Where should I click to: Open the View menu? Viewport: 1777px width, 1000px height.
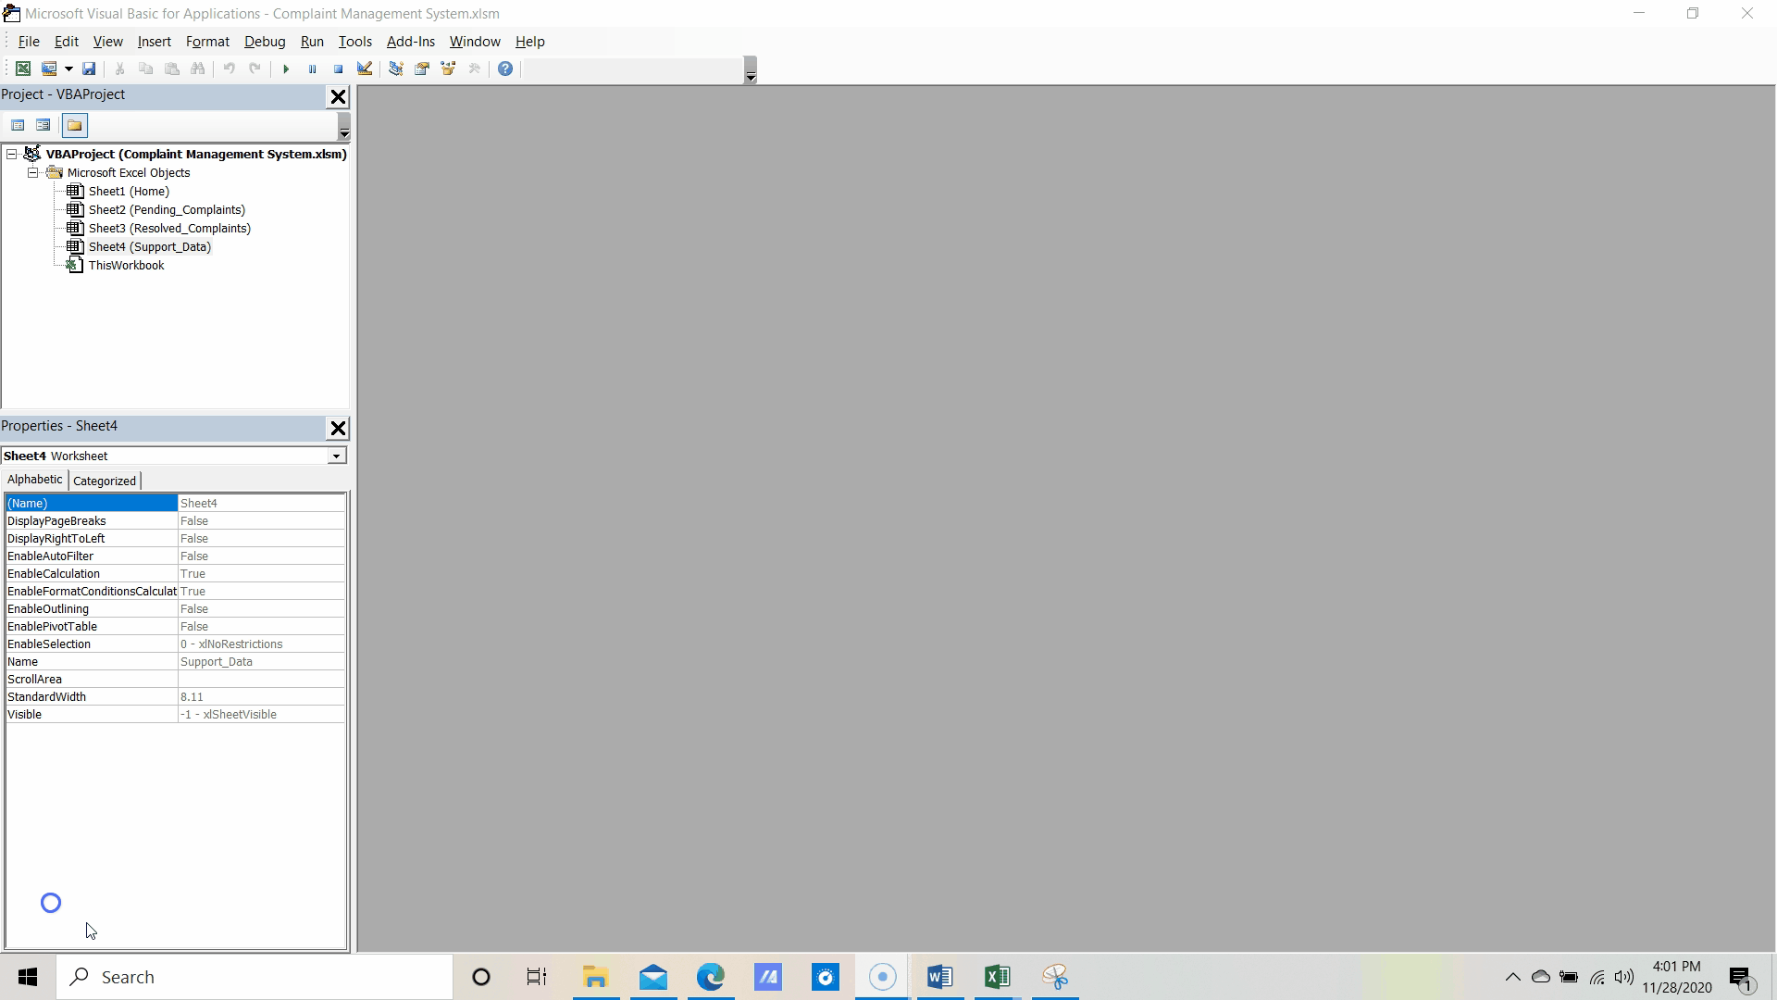[107, 42]
